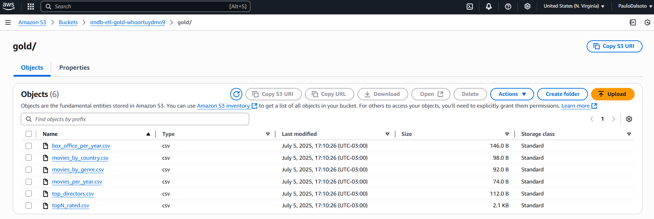The height and width of the screenshot is (219, 654).
Task: Open the Actions dropdown menu
Action: click(x=512, y=94)
